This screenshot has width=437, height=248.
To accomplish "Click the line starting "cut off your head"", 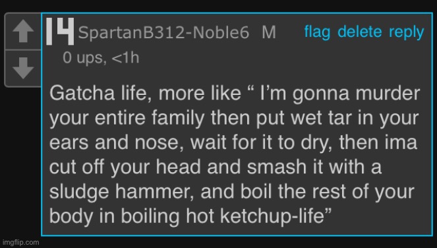I will click(x=216, y=167).
